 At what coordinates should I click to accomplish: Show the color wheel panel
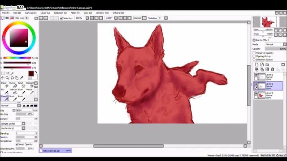point(2,18)
